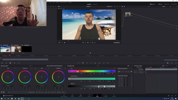The image size is (178, 100).
Task: Open the Tracker palette
Action: click(x=91, y=63)
